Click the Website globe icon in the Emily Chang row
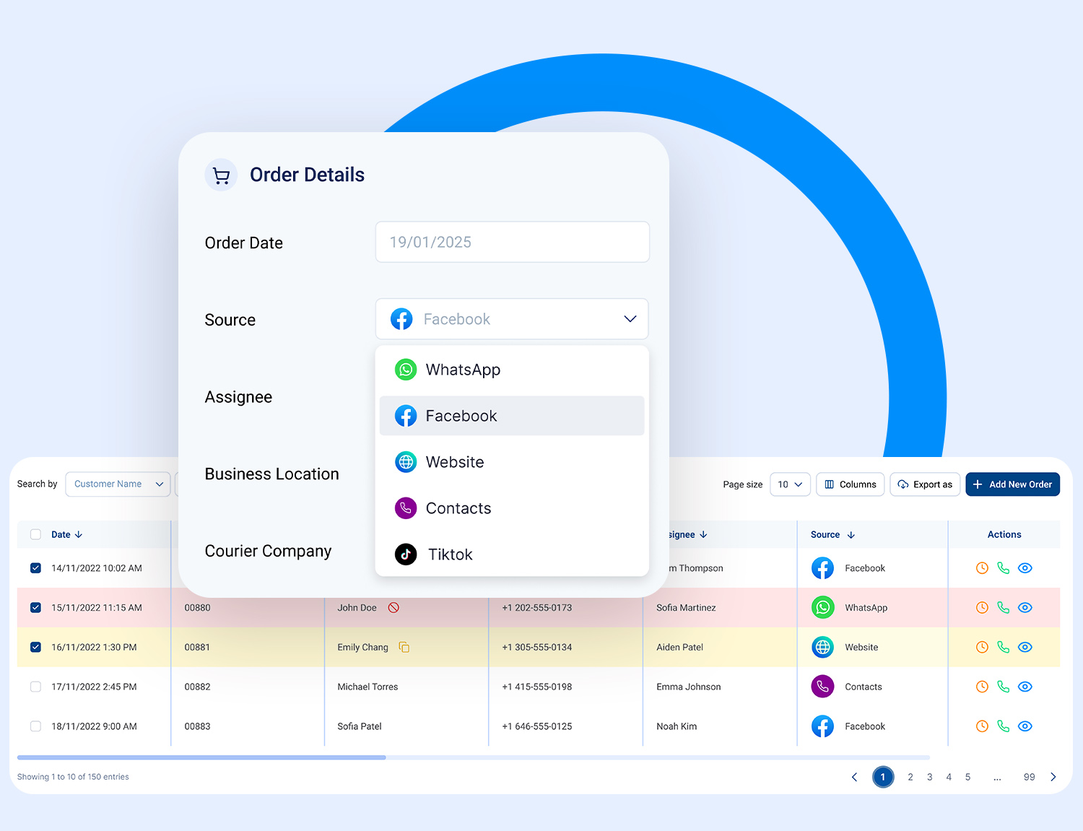The height and width of the screenshot is (831, 1083). coord(822,648)
